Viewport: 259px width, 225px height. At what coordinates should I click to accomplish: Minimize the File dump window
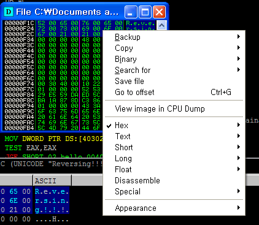click(131, 12)
